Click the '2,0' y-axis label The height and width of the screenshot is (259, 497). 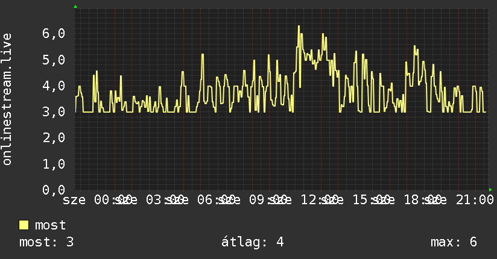click(54, 137)
